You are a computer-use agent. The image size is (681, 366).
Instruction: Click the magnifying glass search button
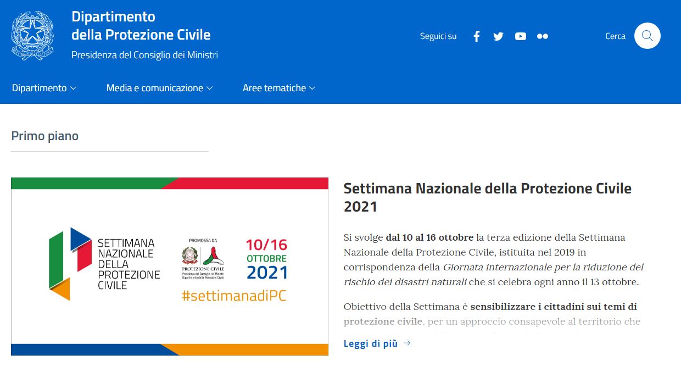647,36
